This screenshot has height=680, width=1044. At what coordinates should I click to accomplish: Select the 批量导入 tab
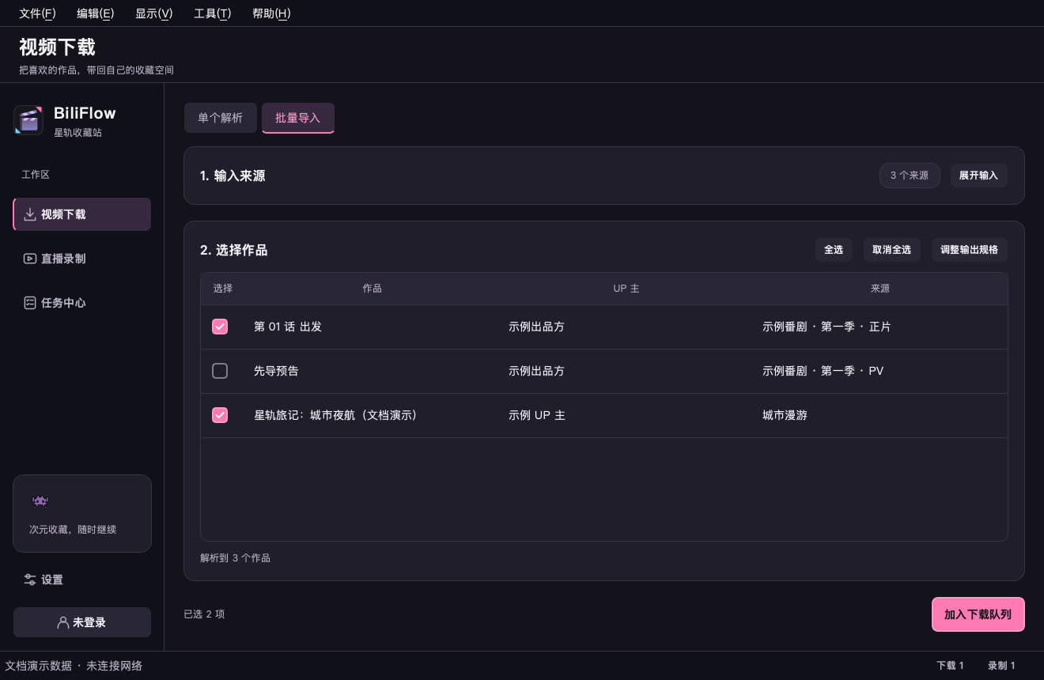298,118
